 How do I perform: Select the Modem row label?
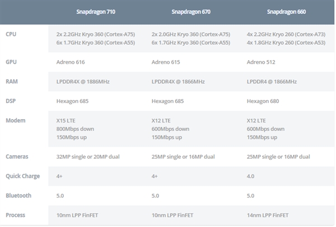15,120
